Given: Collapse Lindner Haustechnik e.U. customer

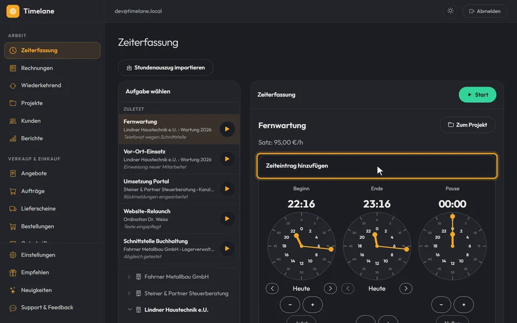Looking at the screenshot, I should 129,310.
